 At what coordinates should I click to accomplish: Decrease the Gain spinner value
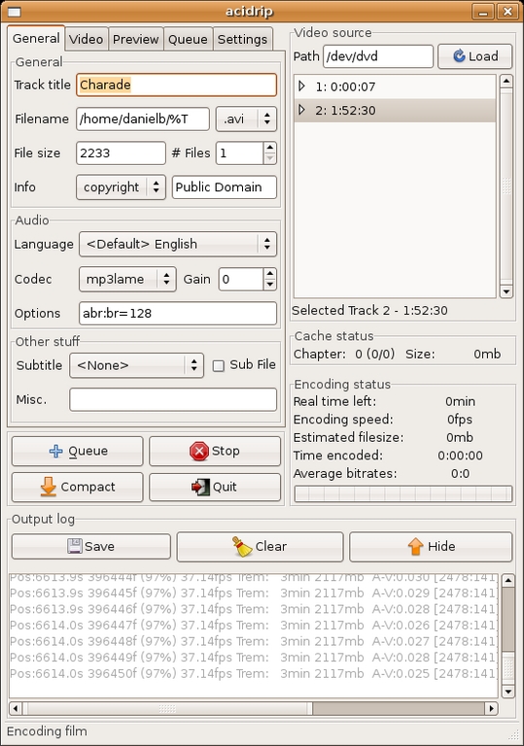pyautogui.click(x=269, y=285)
